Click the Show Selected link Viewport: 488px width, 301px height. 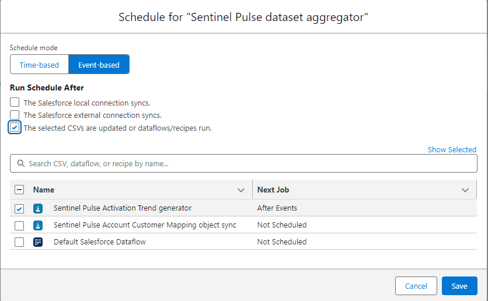452,149
